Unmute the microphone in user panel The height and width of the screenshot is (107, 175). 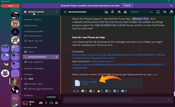click(x=46, y=103)
